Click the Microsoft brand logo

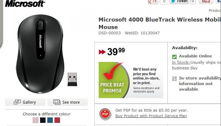pos(25,4)
